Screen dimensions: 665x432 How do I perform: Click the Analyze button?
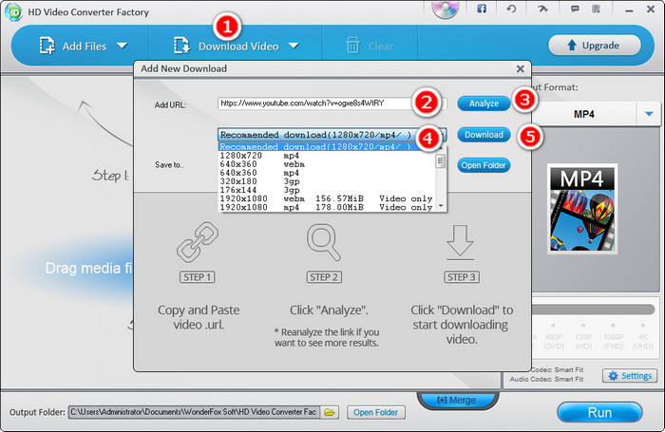coord(484,103)
